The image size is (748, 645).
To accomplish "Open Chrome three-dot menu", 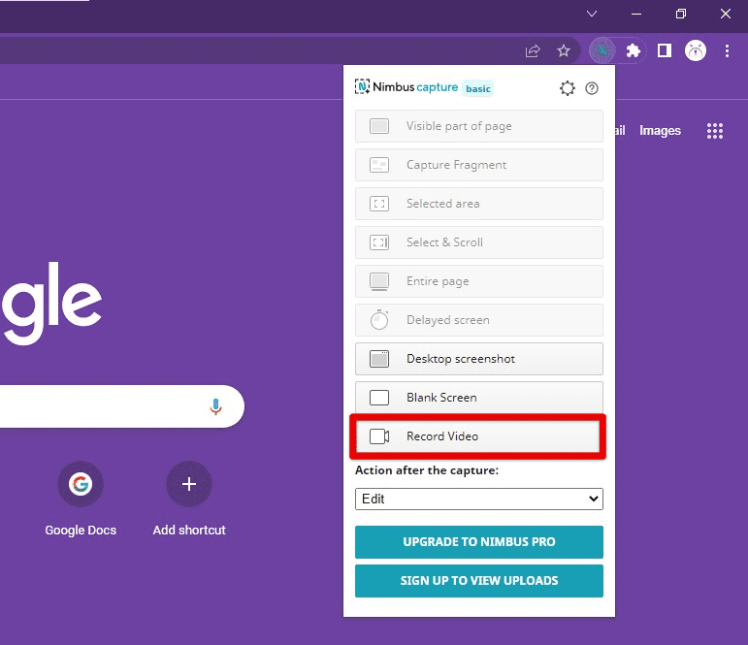I will 727,50.
